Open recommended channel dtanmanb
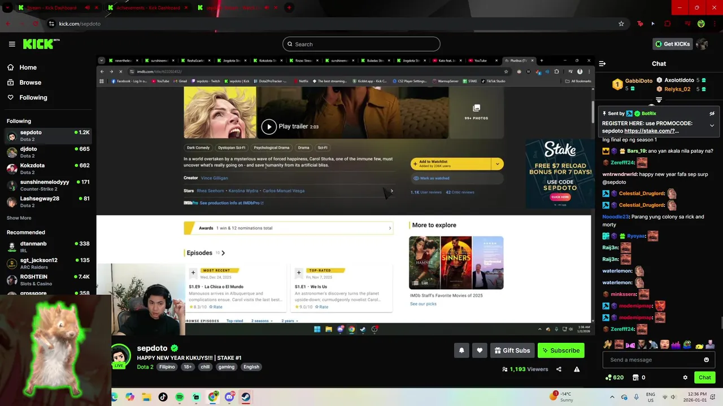723x406 pixels. (48, 246)
